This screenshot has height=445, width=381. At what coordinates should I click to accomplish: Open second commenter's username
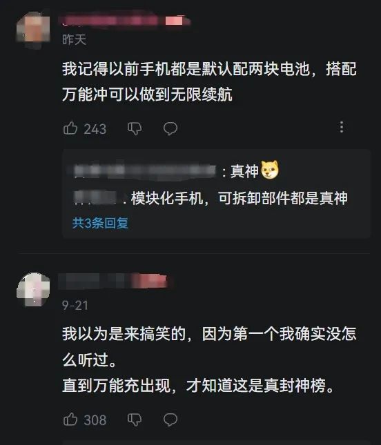coord(116,281)
